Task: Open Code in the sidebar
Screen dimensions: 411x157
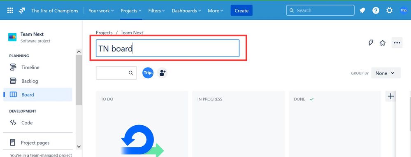Action: [38, 123]
